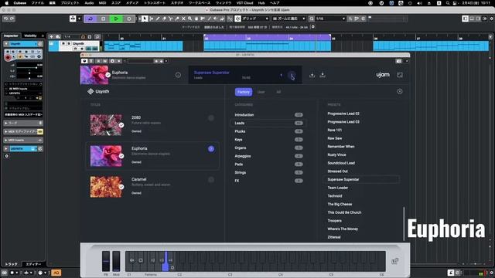Image resolution: width=495 pixels, height=278 pixels.
Task: Click the Stop button in transport
Action: [x=103, y=19]
